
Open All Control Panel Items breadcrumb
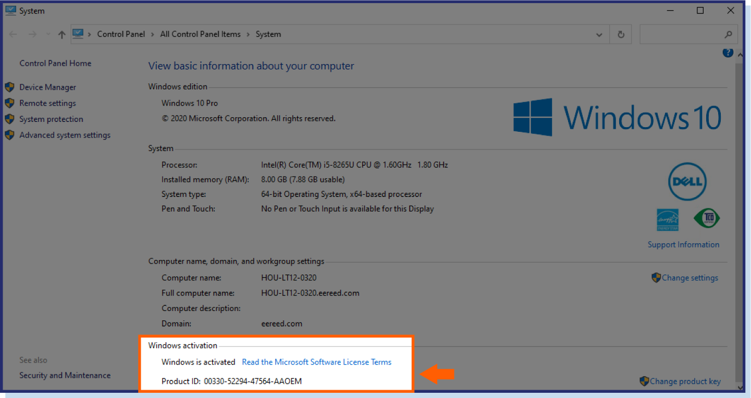click(200, 34)
